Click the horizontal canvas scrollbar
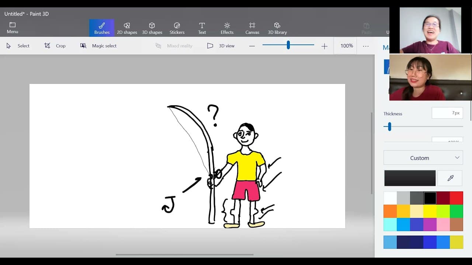This screenshot has width=472, height=265. (x=184, y=255)
